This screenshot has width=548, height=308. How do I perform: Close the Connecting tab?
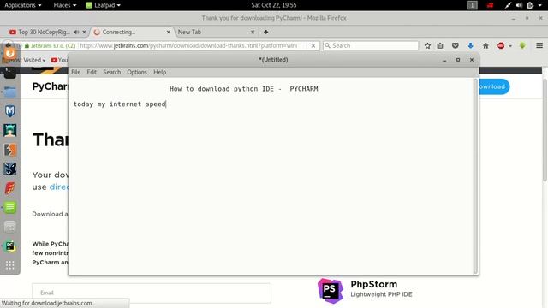tap(169, 32)
